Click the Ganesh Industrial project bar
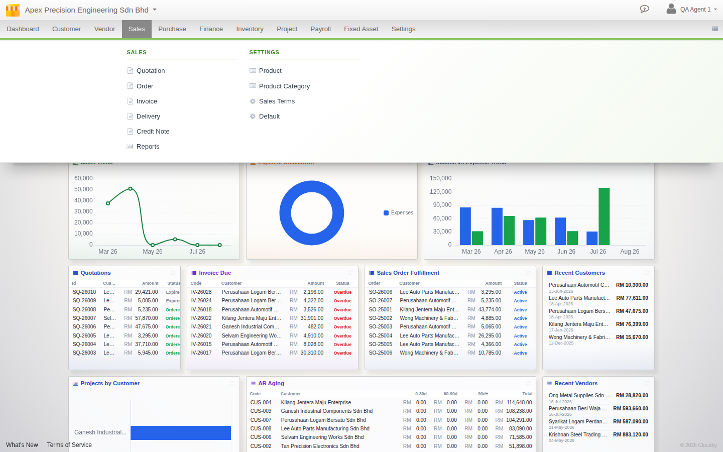Screen dimensions: 723x452 click(181, 433)
